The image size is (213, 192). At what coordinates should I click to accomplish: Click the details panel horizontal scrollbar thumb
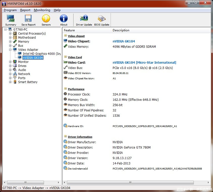point(130,182)
